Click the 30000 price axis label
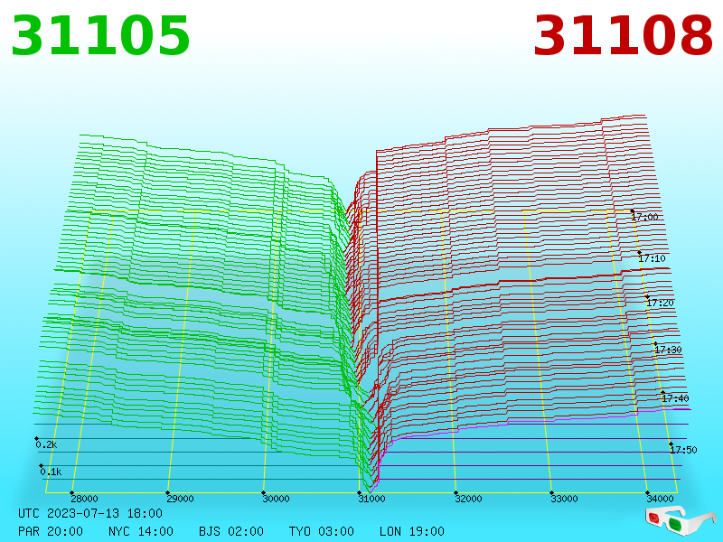 click(x=277, y=499)
